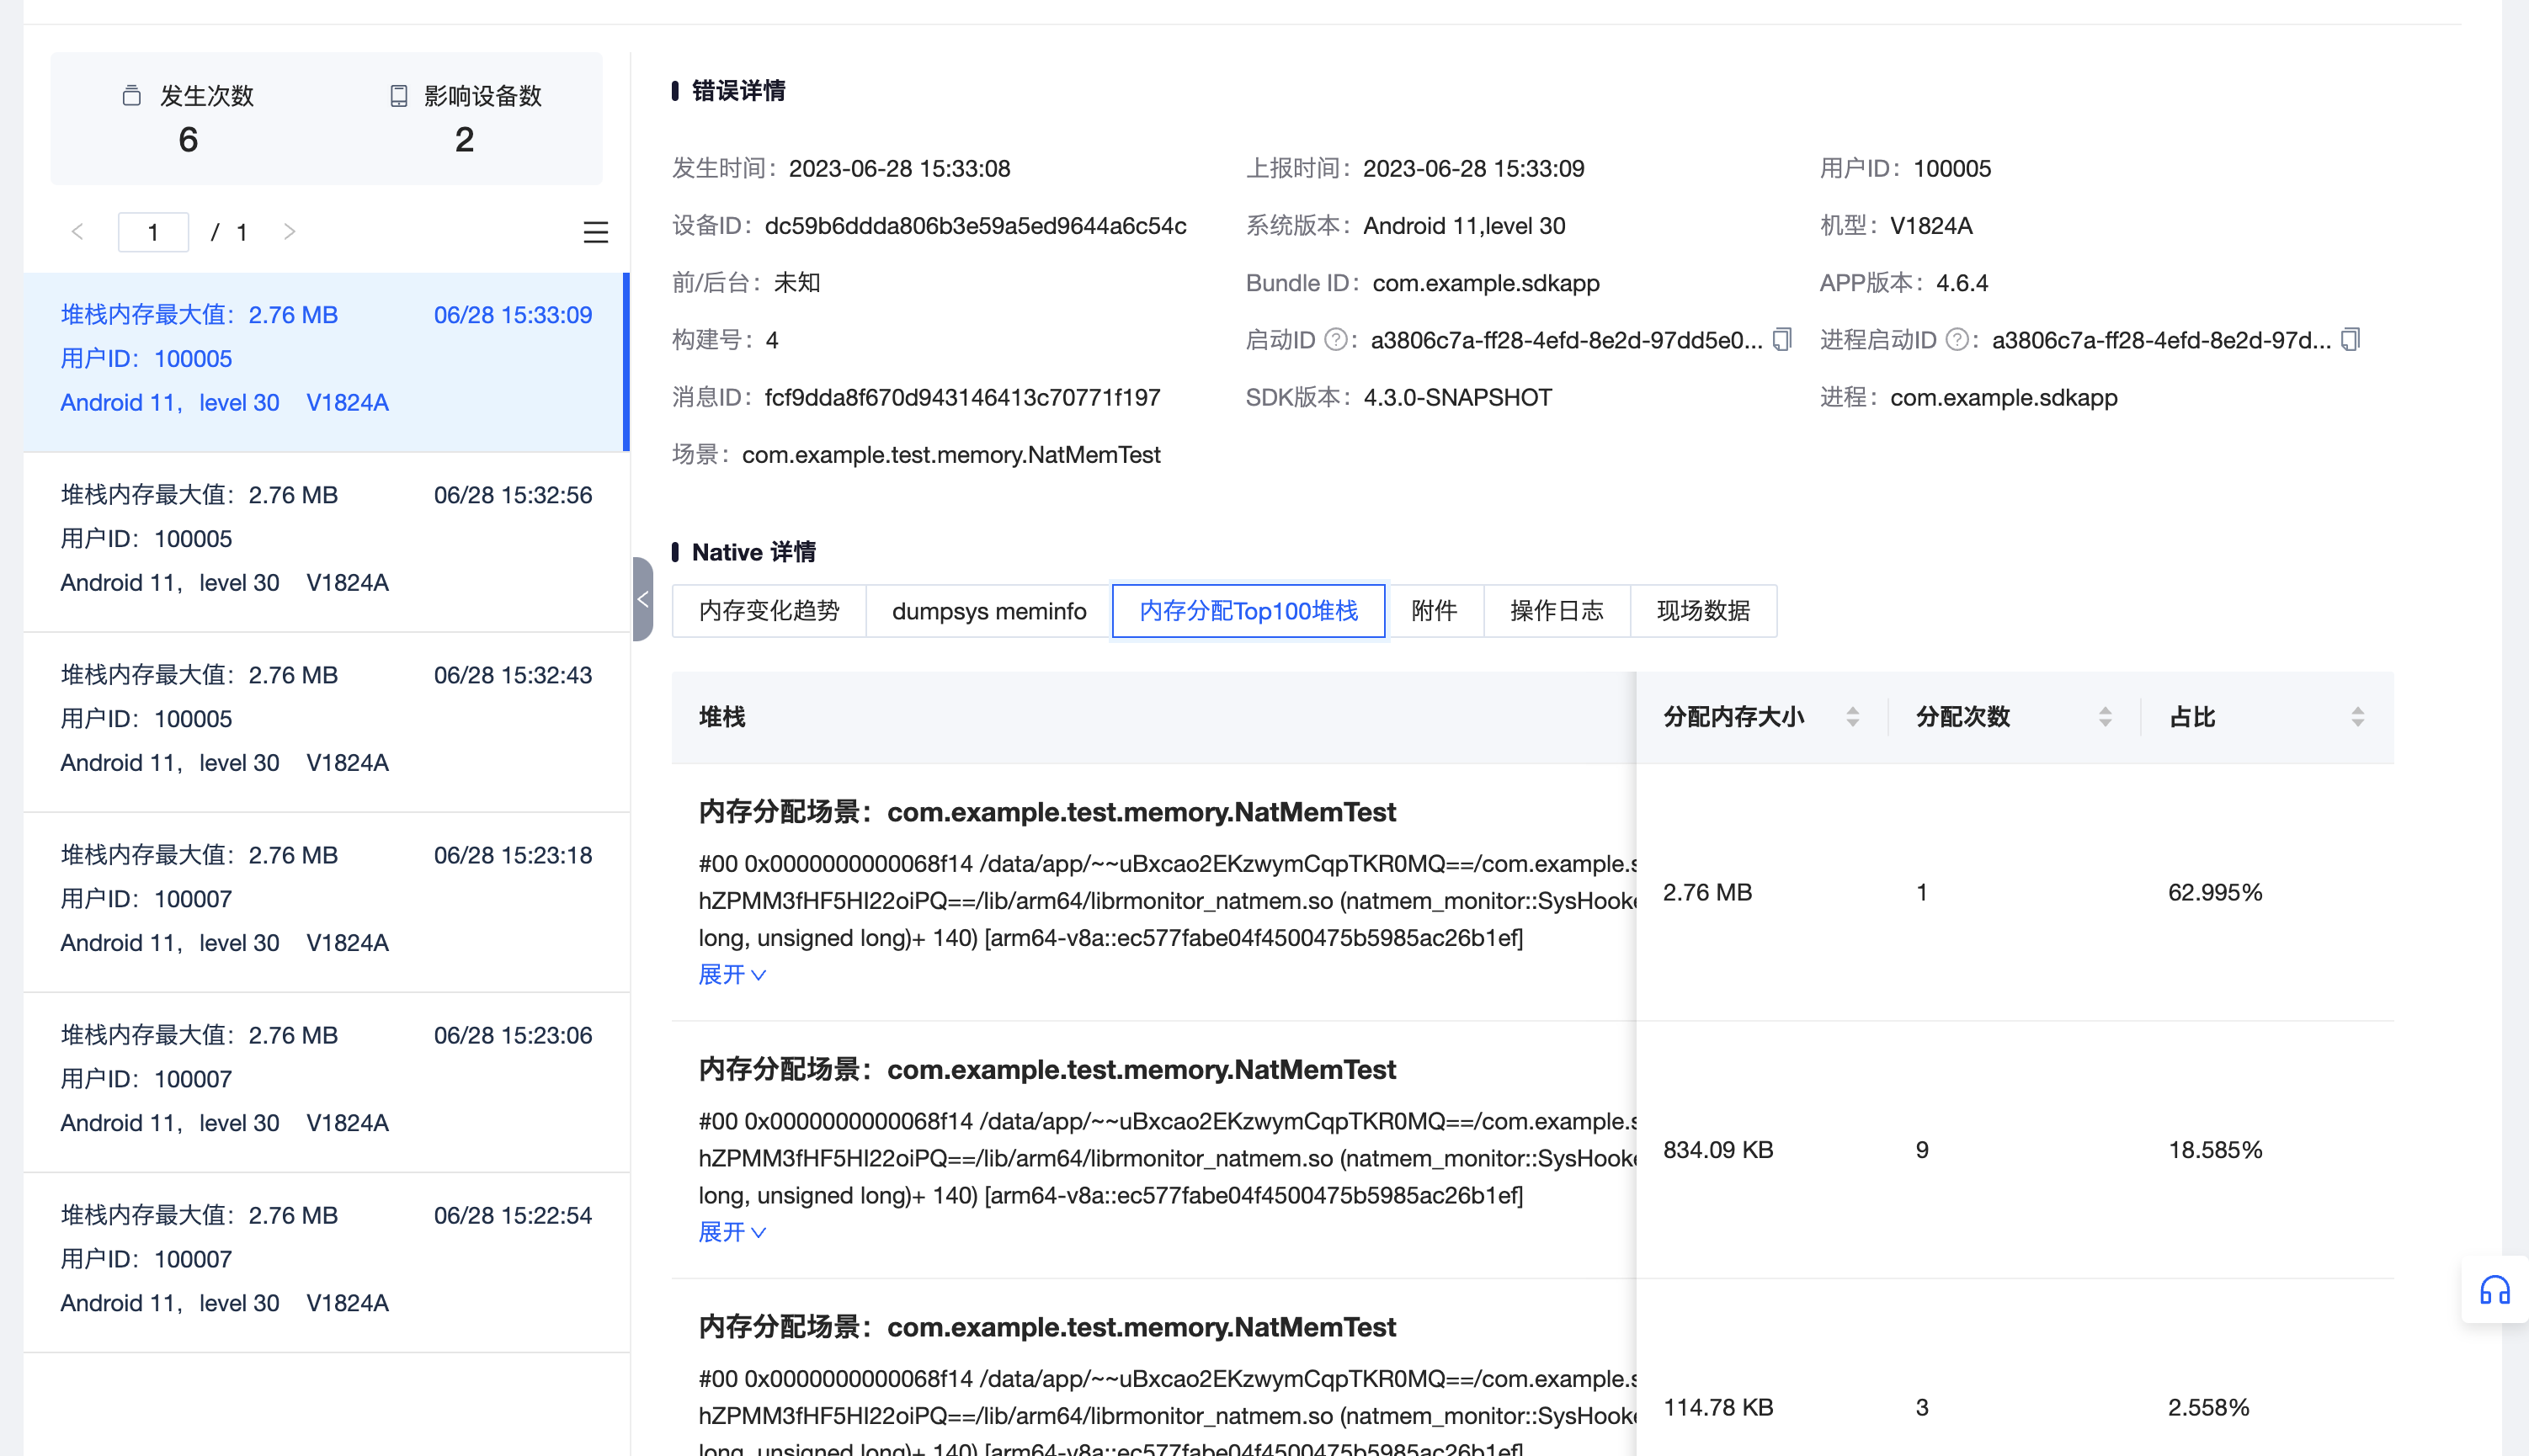Click 系统版本 Android 11,level 30 value

pyautogui.click(x=1464, y=226)
